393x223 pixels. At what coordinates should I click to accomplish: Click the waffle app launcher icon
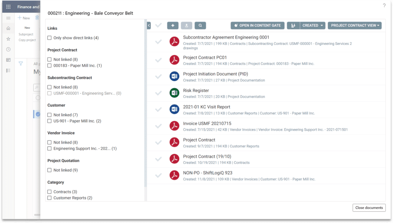tap(8, 7)
